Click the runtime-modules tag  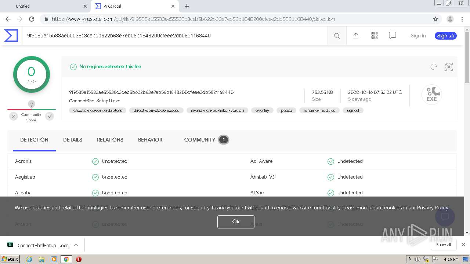click(319, 110)
